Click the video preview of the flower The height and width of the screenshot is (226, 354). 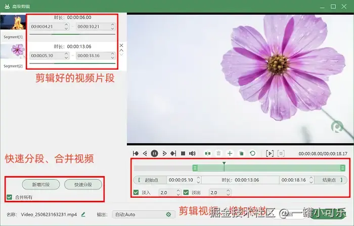click(x=240, y=79)
